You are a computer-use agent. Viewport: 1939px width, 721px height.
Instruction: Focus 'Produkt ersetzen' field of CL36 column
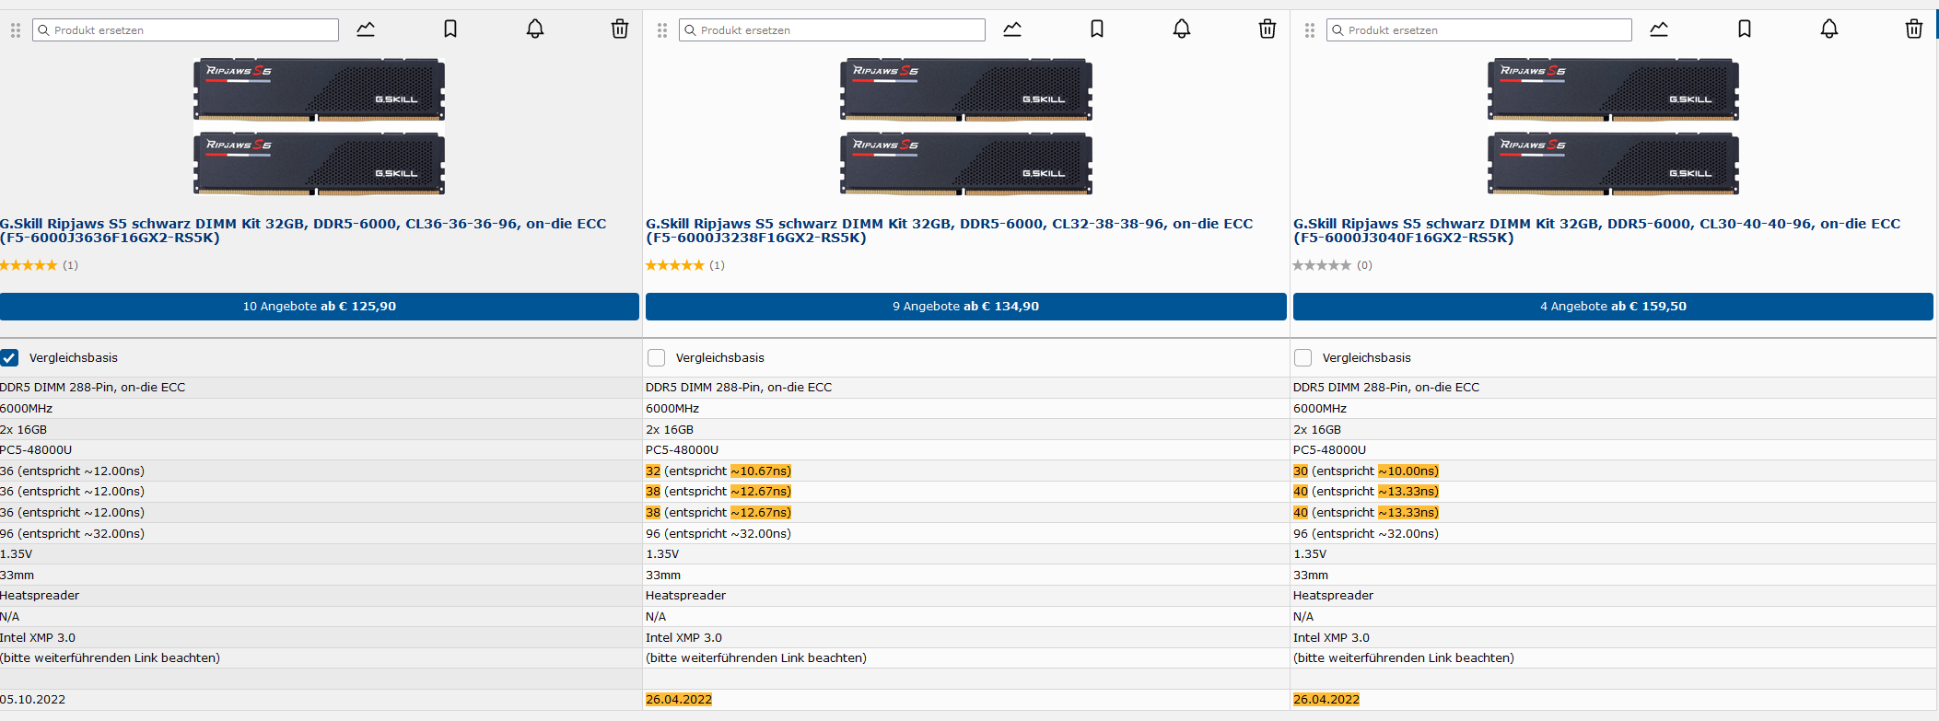pyautogui.click(x=186, y=30)
